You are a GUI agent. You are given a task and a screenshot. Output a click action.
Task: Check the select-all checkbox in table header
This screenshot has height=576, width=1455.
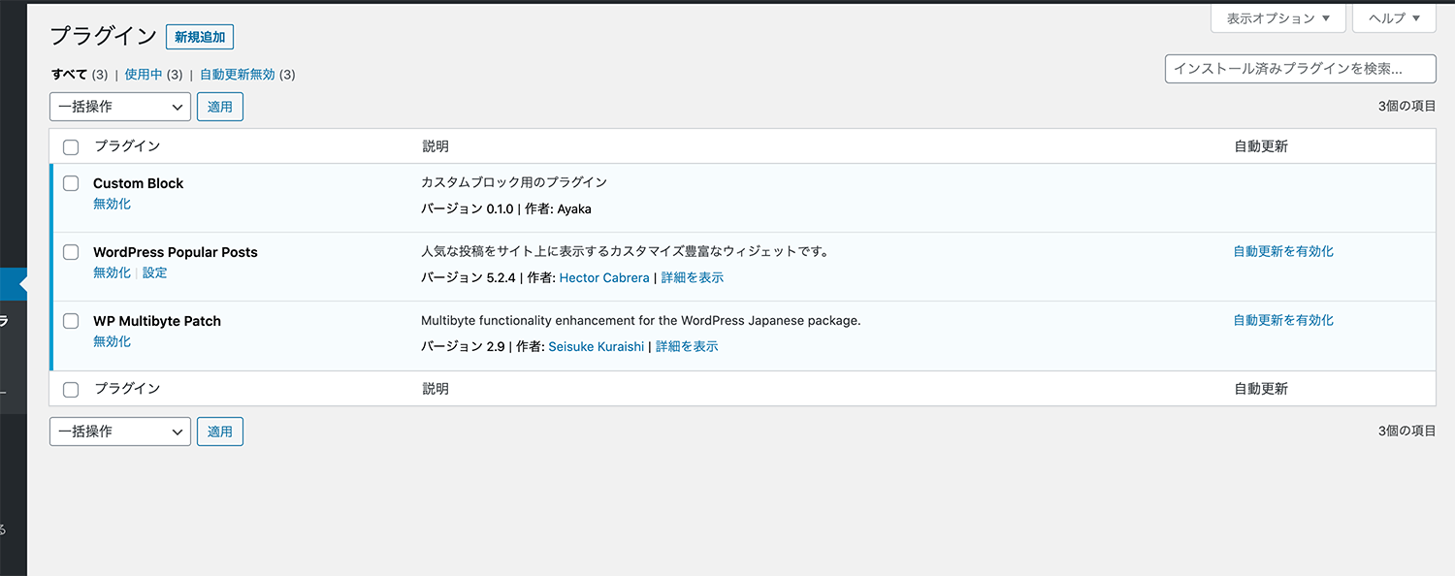(x=70, y=146)
